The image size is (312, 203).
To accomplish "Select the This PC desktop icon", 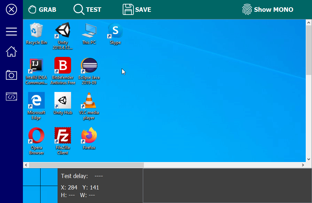I will tap(89, 34).
